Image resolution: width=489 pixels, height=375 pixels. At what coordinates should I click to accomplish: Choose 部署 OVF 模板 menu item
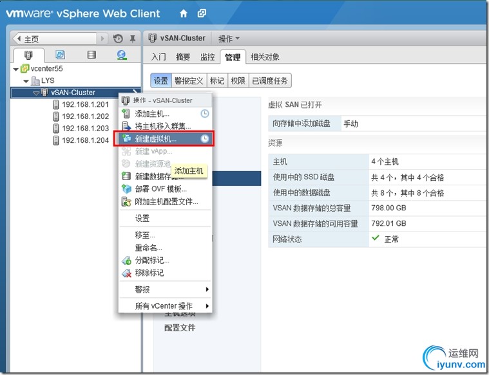[x=166, y=189]
